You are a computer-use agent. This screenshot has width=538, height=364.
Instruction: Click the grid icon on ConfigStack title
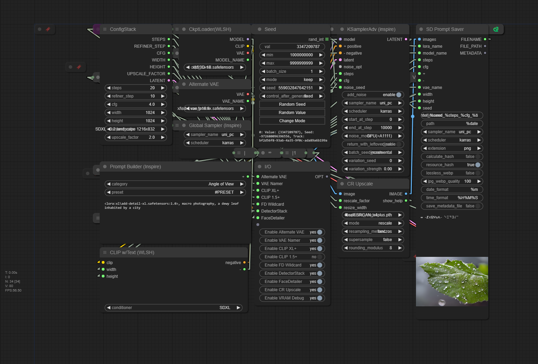[105, 29]
